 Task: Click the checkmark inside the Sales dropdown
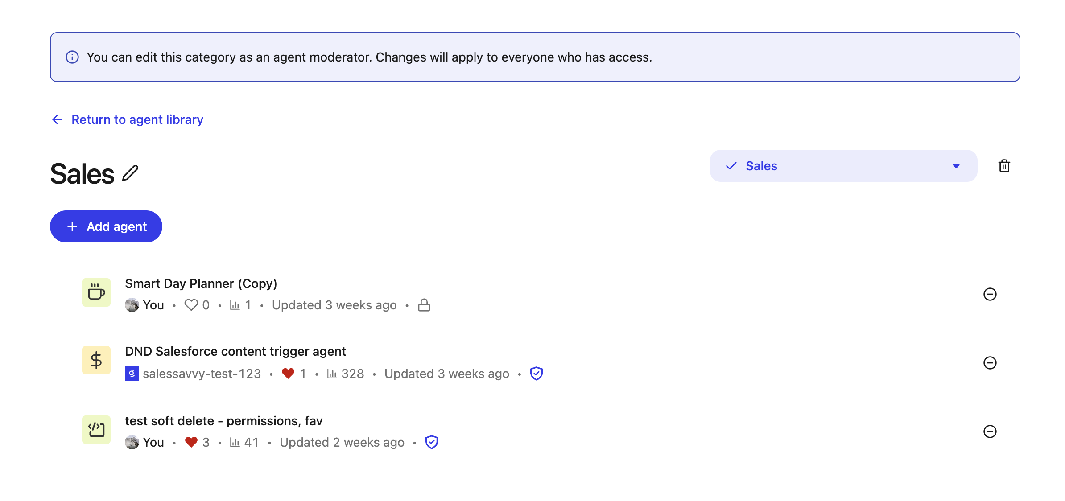tap(731, 165)
